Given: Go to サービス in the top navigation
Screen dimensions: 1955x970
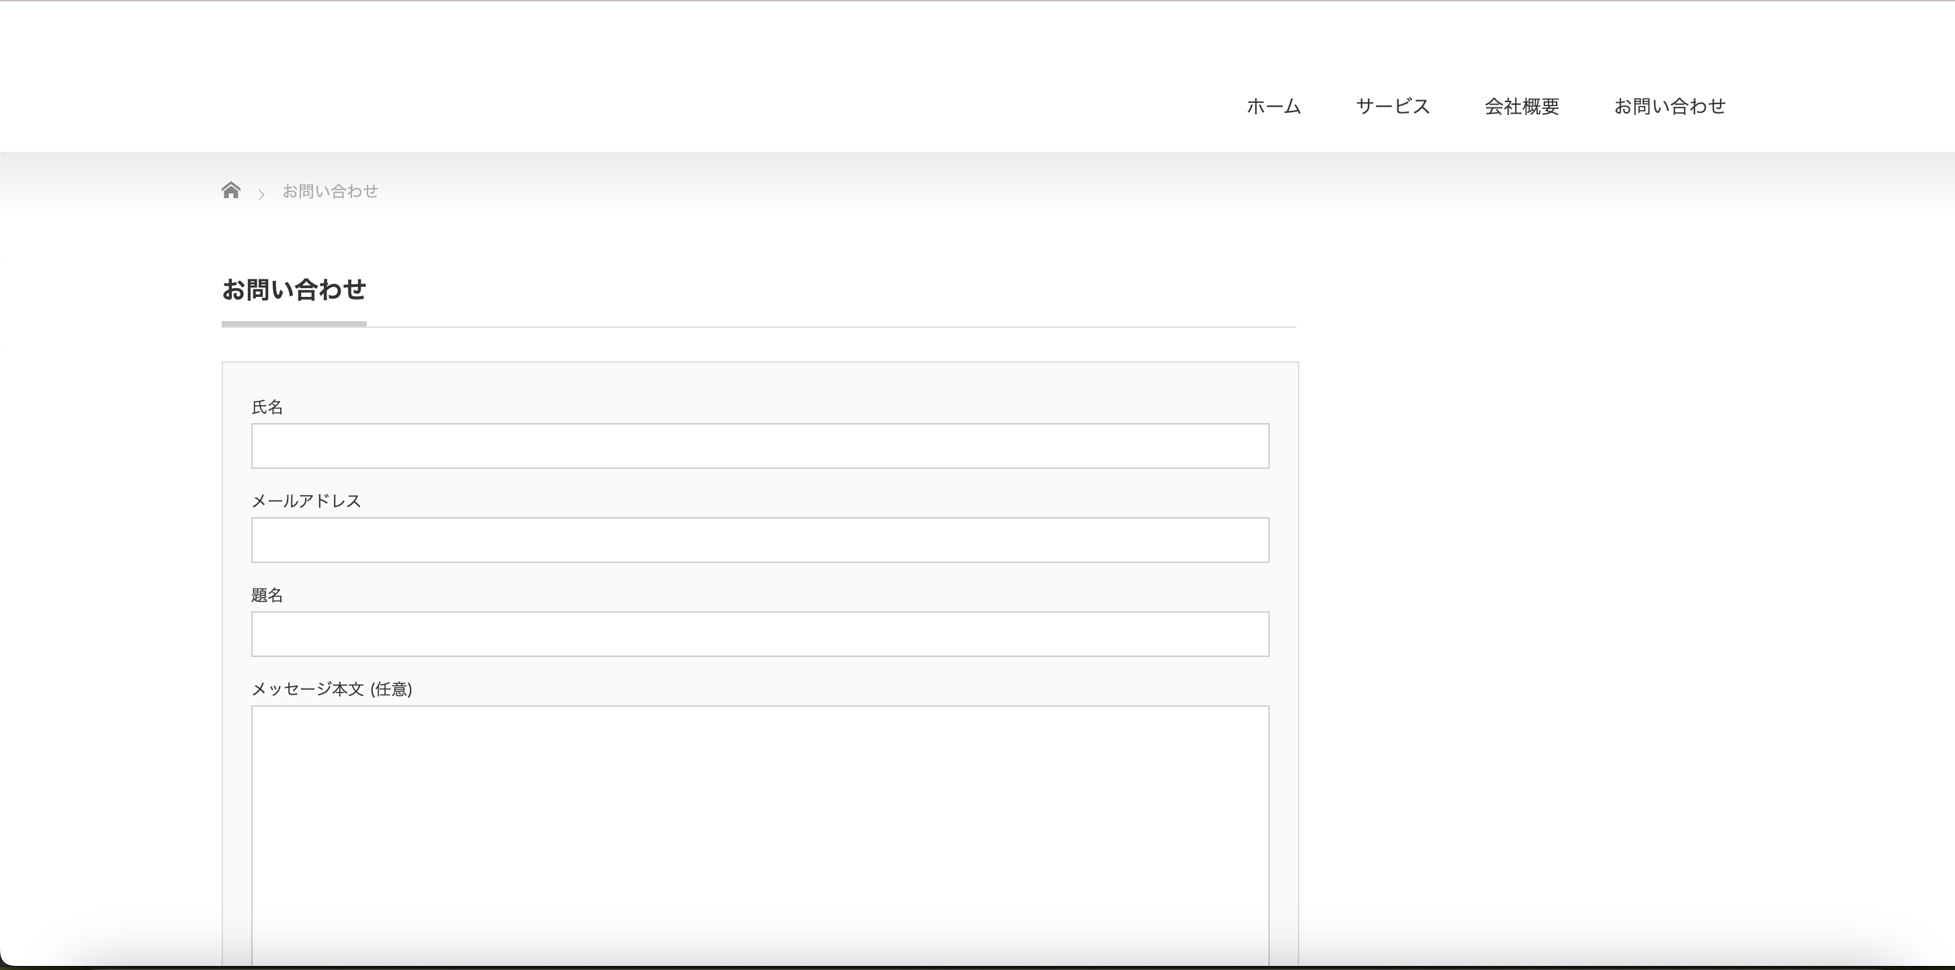Looking at the screenshot, I should [1393, 106].
